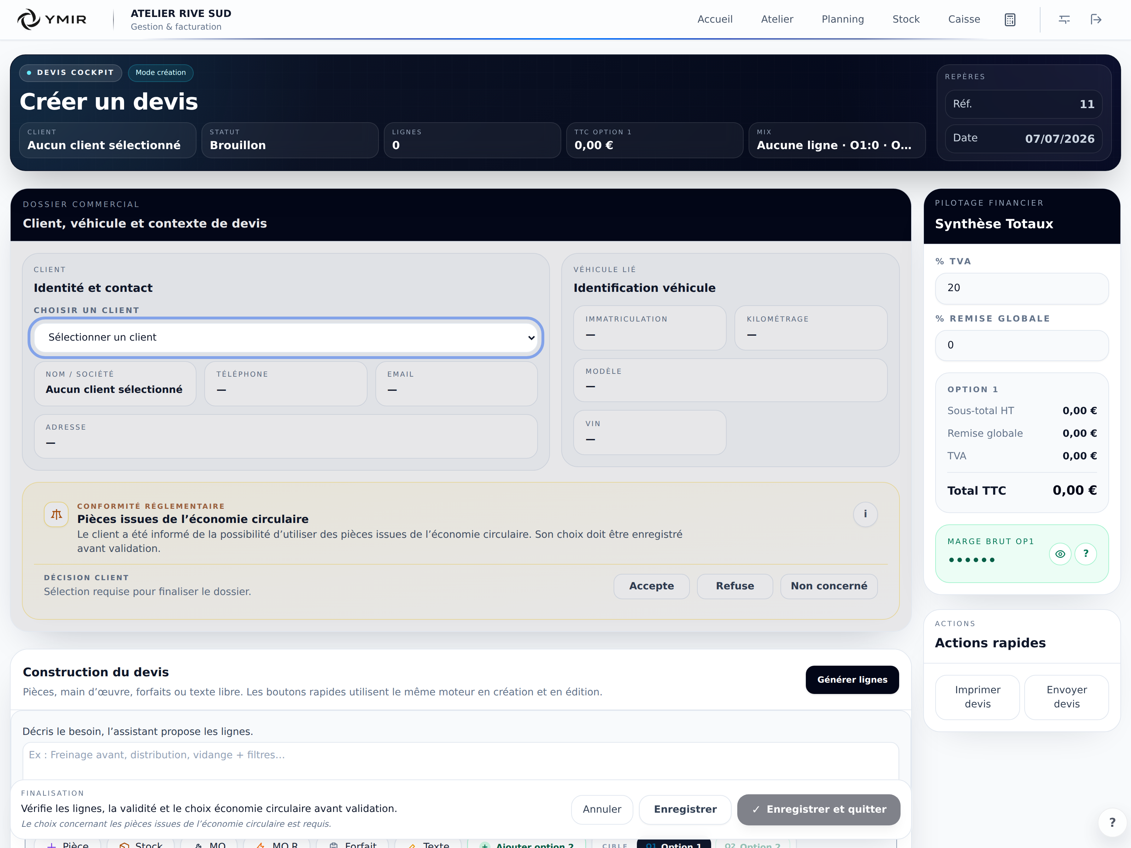Open the info icon in circular economy panel
1131x848 pixels.
click(865, 514)
